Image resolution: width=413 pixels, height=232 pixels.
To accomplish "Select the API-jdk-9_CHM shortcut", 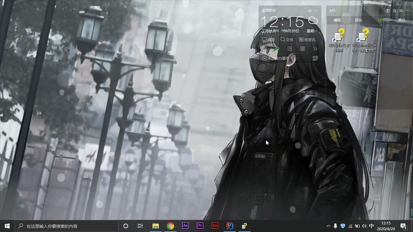I will [x=339, y=40].
